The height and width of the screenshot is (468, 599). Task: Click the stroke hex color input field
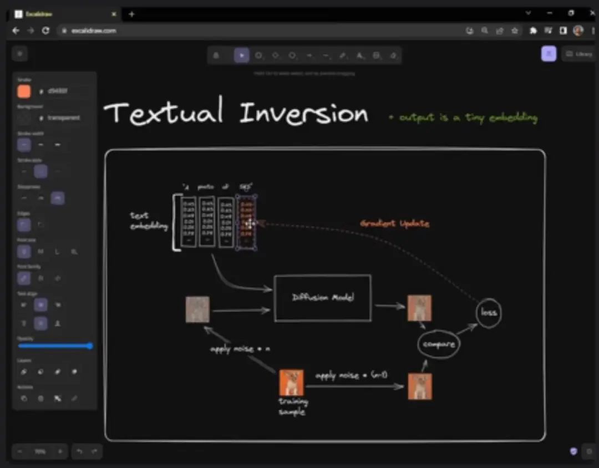[x=65, y=91]
